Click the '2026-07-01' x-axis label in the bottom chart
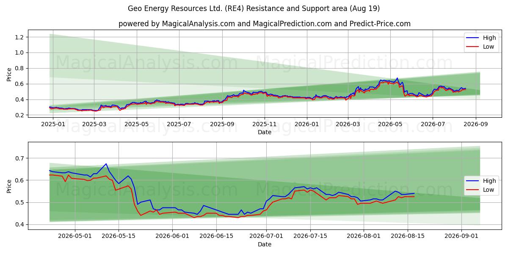This screenshot has width=508, height=254. pos(266,237)
